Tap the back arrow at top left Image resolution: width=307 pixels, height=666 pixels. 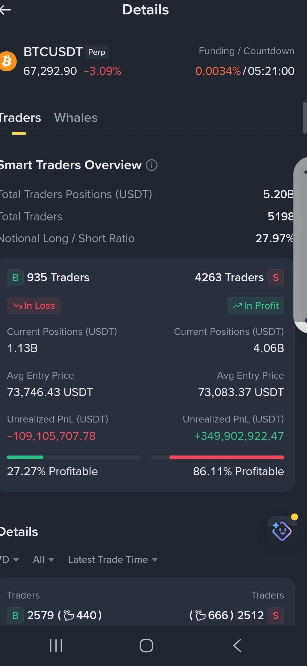5,10
